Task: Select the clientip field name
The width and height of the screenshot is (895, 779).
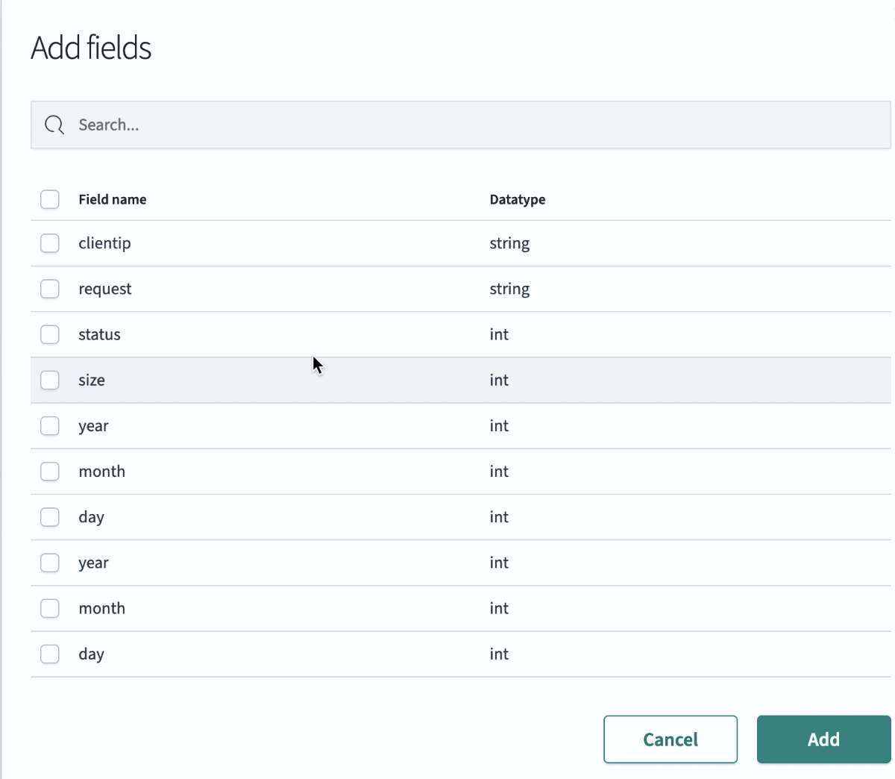Action: [104, 243]
